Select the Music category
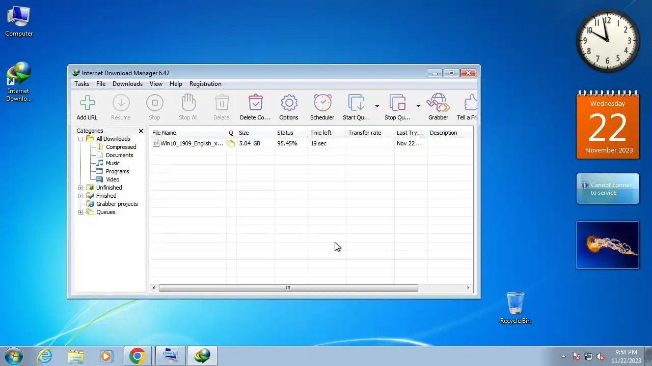 (113, 163)
